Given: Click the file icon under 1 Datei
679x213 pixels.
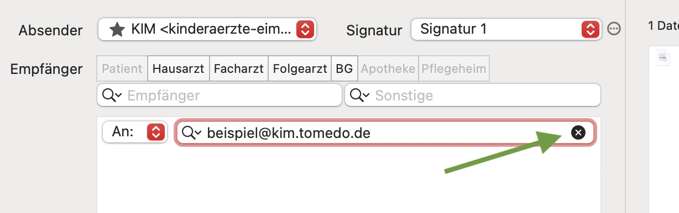Looking at the screenshot, I should [x=662, y=56].
